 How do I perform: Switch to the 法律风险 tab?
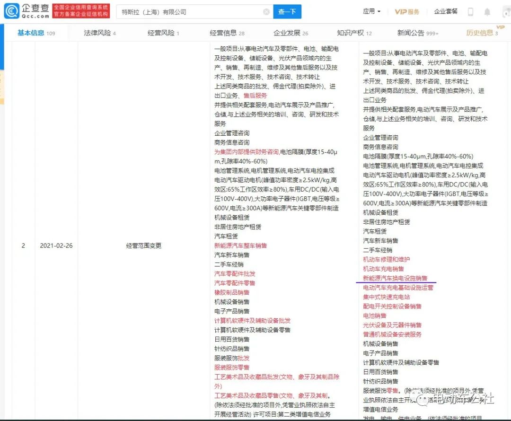click(x=100, y=33)
